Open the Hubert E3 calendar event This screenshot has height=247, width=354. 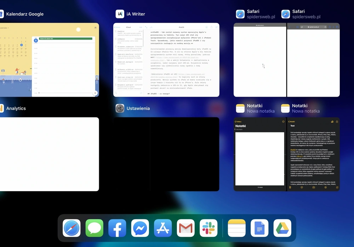pos(66,39)
